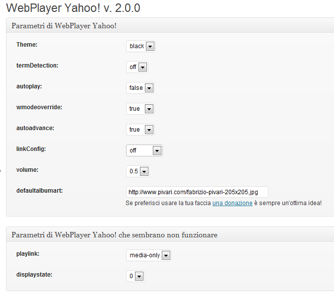The image size is (334, 296).
Task: Click the 'WebPlayer Yahoo! v. 2.0.0' page title
Action: pyautogui.click(x=73, y=8)
